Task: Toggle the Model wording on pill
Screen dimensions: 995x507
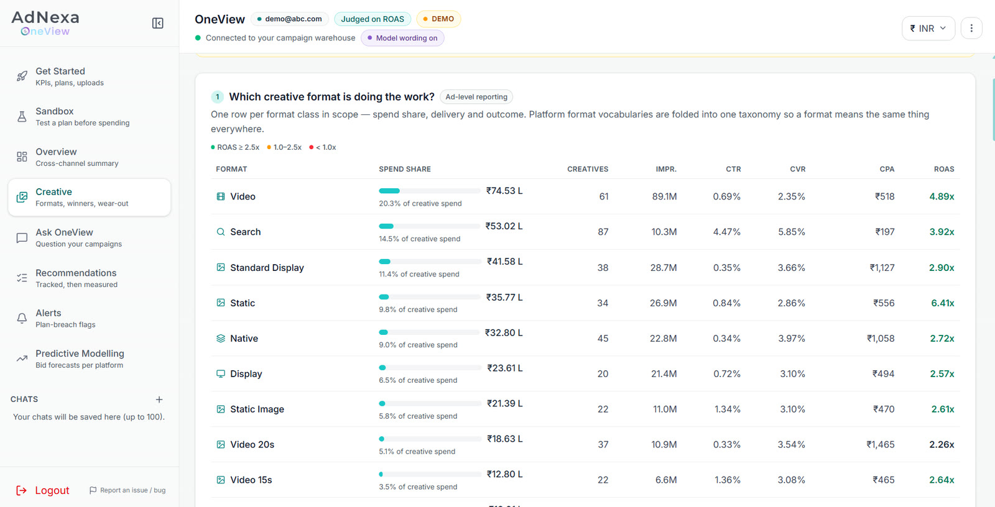Action: [402, 38]
